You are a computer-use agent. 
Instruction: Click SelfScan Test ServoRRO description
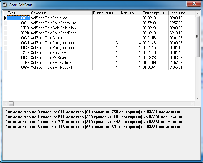coord(61,53)
